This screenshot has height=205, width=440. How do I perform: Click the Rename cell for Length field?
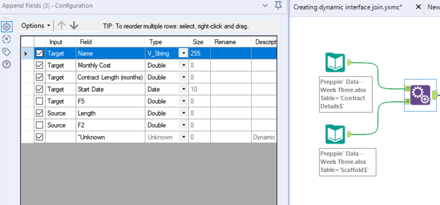point(231,113)
